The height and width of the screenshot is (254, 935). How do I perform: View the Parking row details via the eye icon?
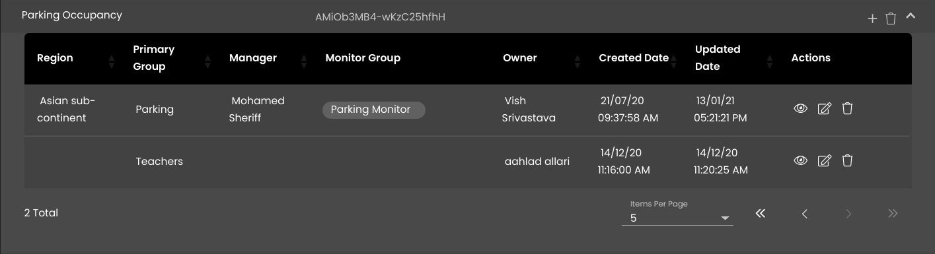800,109
